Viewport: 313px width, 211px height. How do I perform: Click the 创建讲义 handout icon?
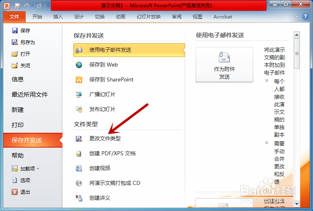point(79,198)
